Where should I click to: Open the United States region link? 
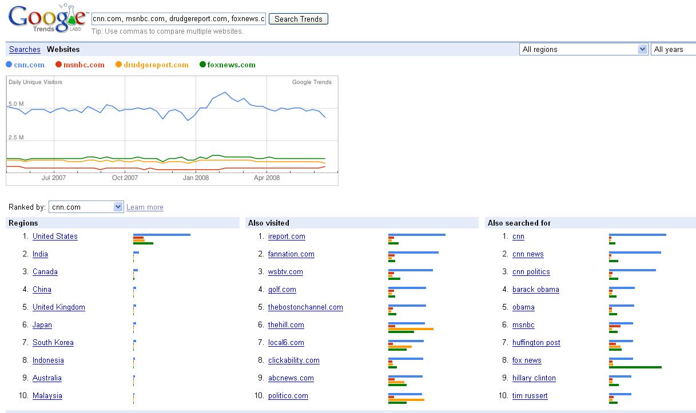[x=55, y=236]
